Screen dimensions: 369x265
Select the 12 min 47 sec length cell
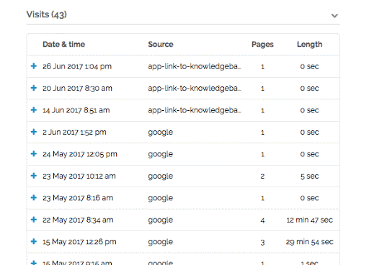point(309,220)
